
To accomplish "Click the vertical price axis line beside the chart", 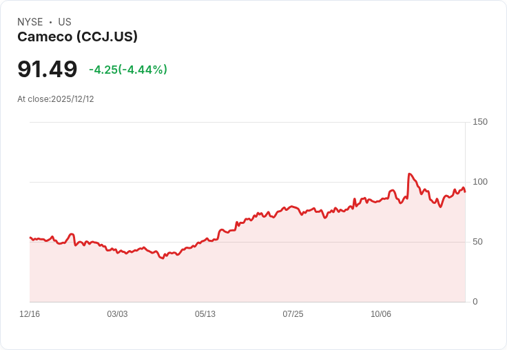I will pos(465,212).
